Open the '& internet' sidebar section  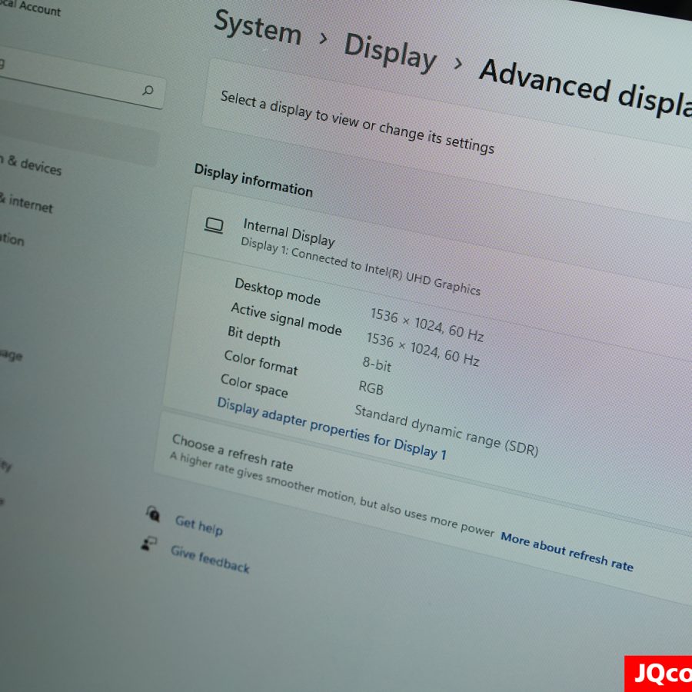click(x=26, y=202)
